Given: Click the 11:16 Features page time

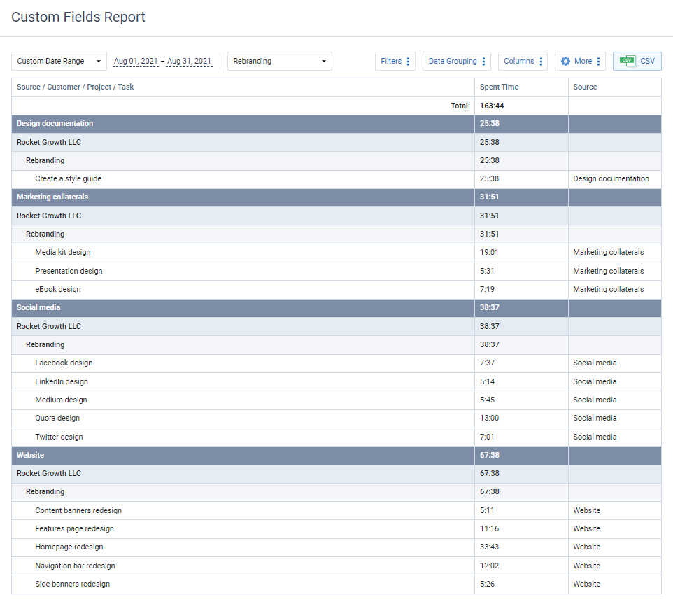Looking at the screenshot, I should pyautogui.click(x=489, y=529).
